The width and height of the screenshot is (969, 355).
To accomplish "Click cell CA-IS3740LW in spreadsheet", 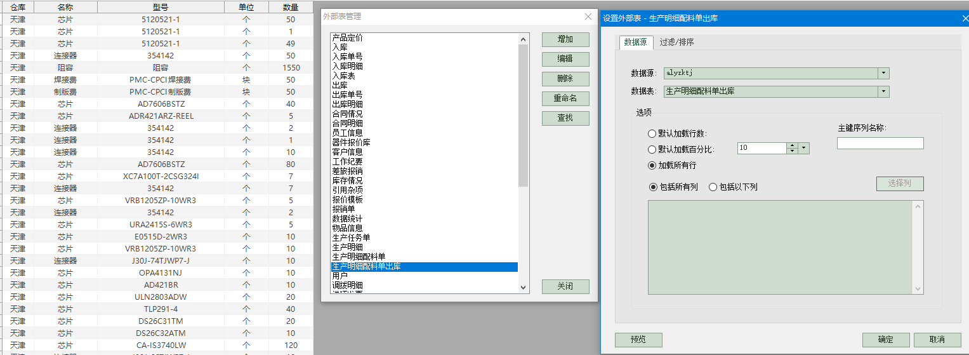I will point(161,345).
